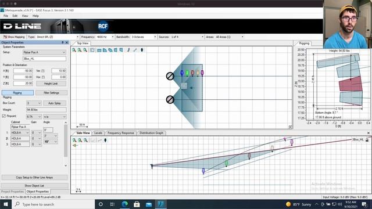Open the Box Count dropdown
Viewport: 372px width, 209px height.
point(34,103)
